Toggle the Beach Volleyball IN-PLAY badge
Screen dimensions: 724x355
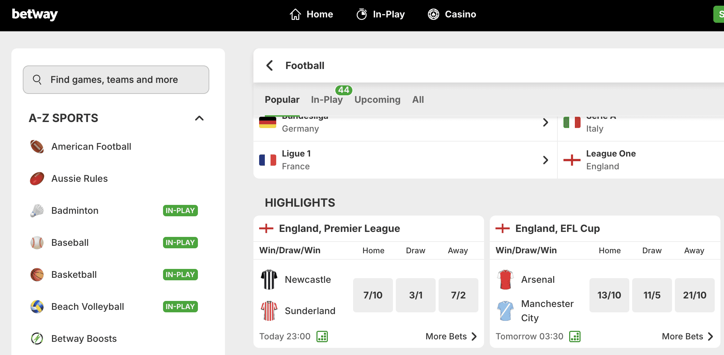coord(180,307)
